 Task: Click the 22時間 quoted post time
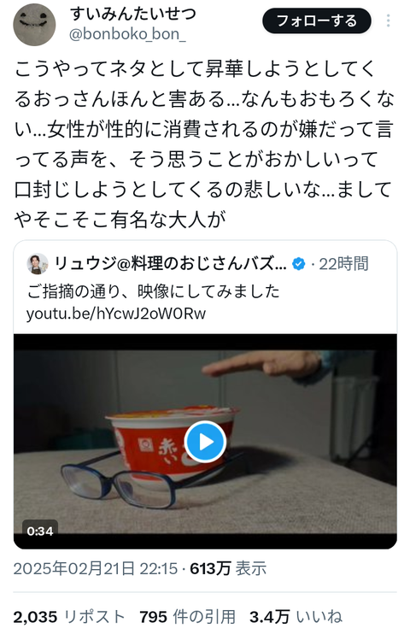click(x=344, y=264)
